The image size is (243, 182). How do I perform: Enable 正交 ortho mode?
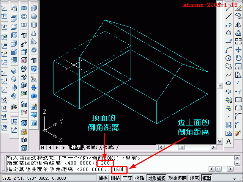(127, 178)
